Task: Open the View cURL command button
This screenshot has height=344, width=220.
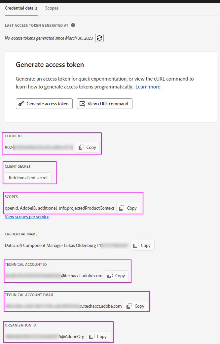Action: (104, 104)
